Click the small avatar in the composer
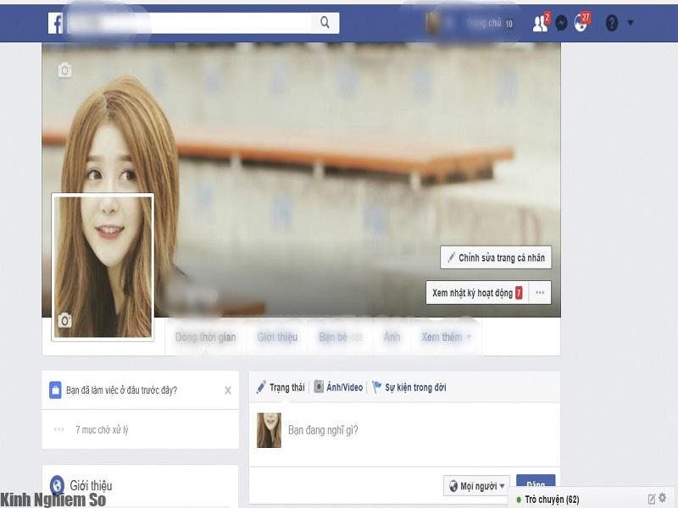This screenshot has height=508, width=678. tap(269, 430)
